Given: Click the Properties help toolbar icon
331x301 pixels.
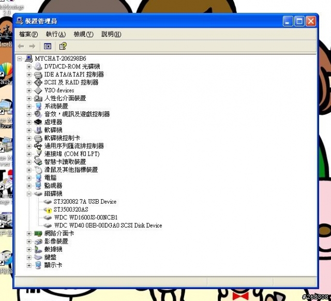Looking at the screenshot, I should click(x=63, y=46).
